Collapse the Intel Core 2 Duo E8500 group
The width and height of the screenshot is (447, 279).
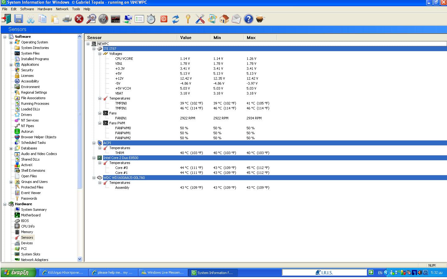point(94,158)
